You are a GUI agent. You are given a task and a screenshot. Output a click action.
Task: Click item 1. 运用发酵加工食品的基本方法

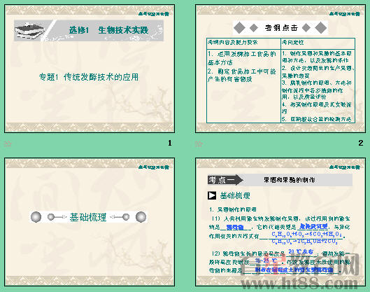point(241,58)
